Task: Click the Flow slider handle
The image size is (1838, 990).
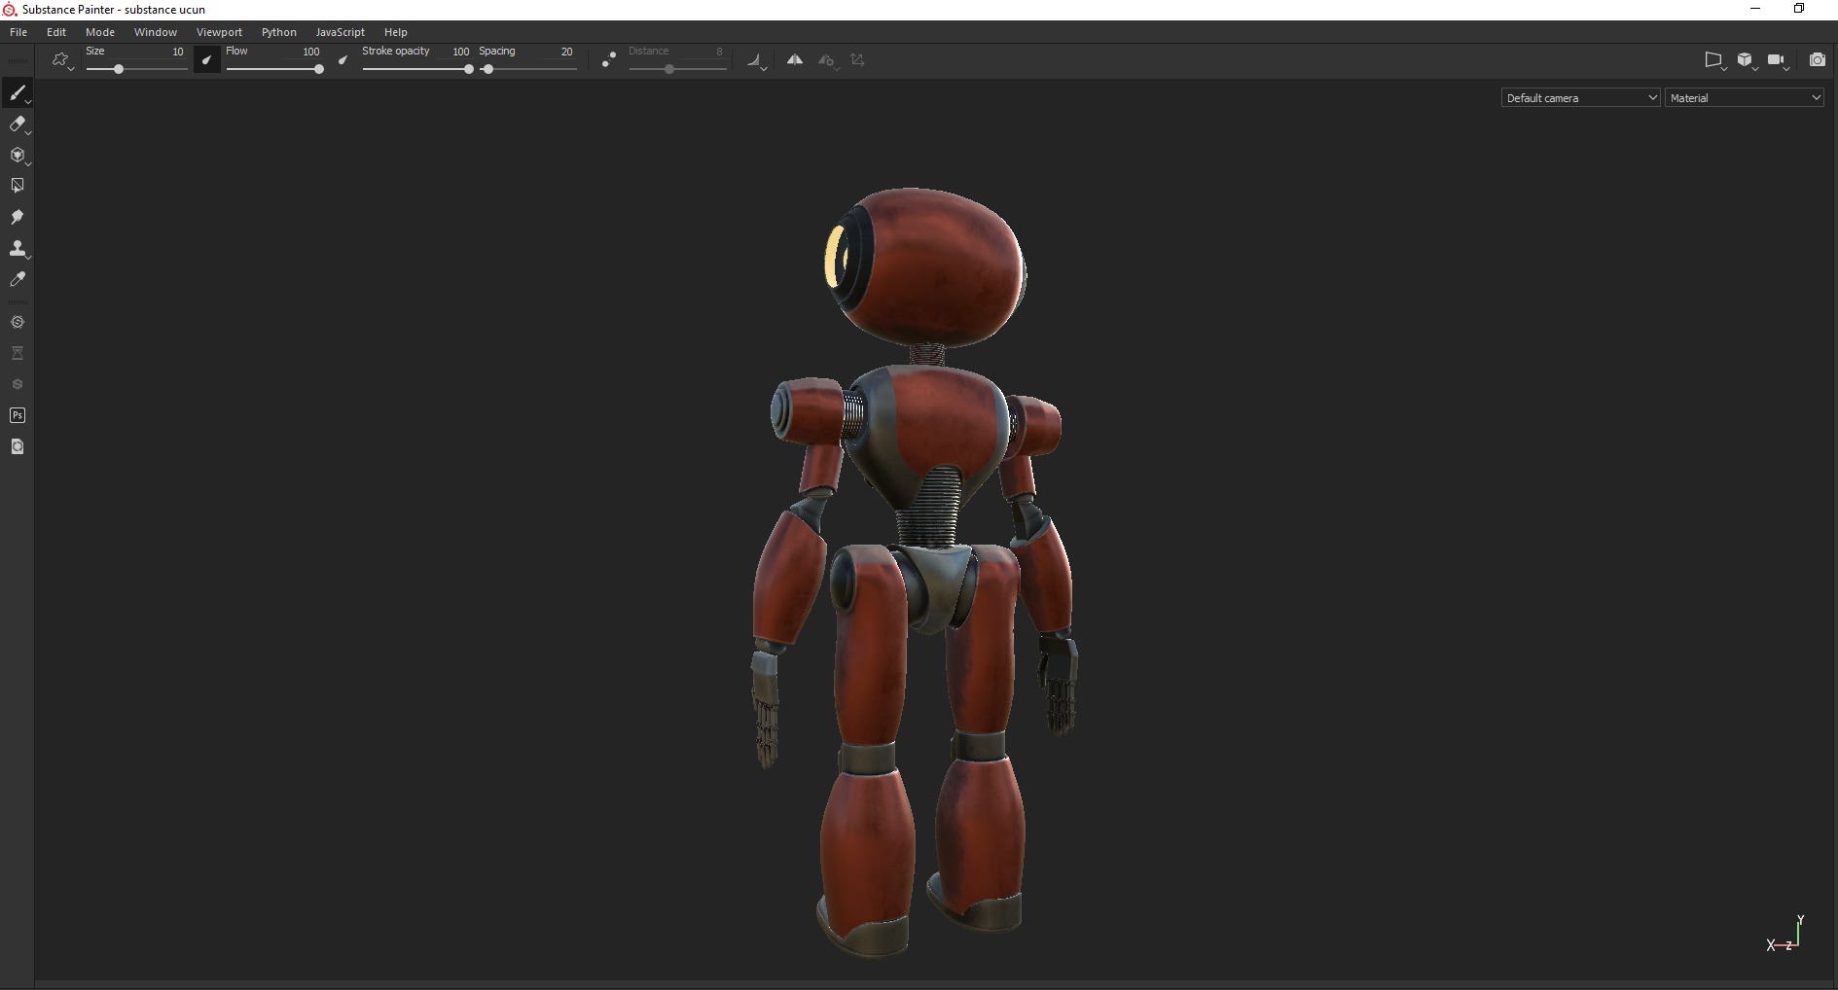Action: pos(319,69)
